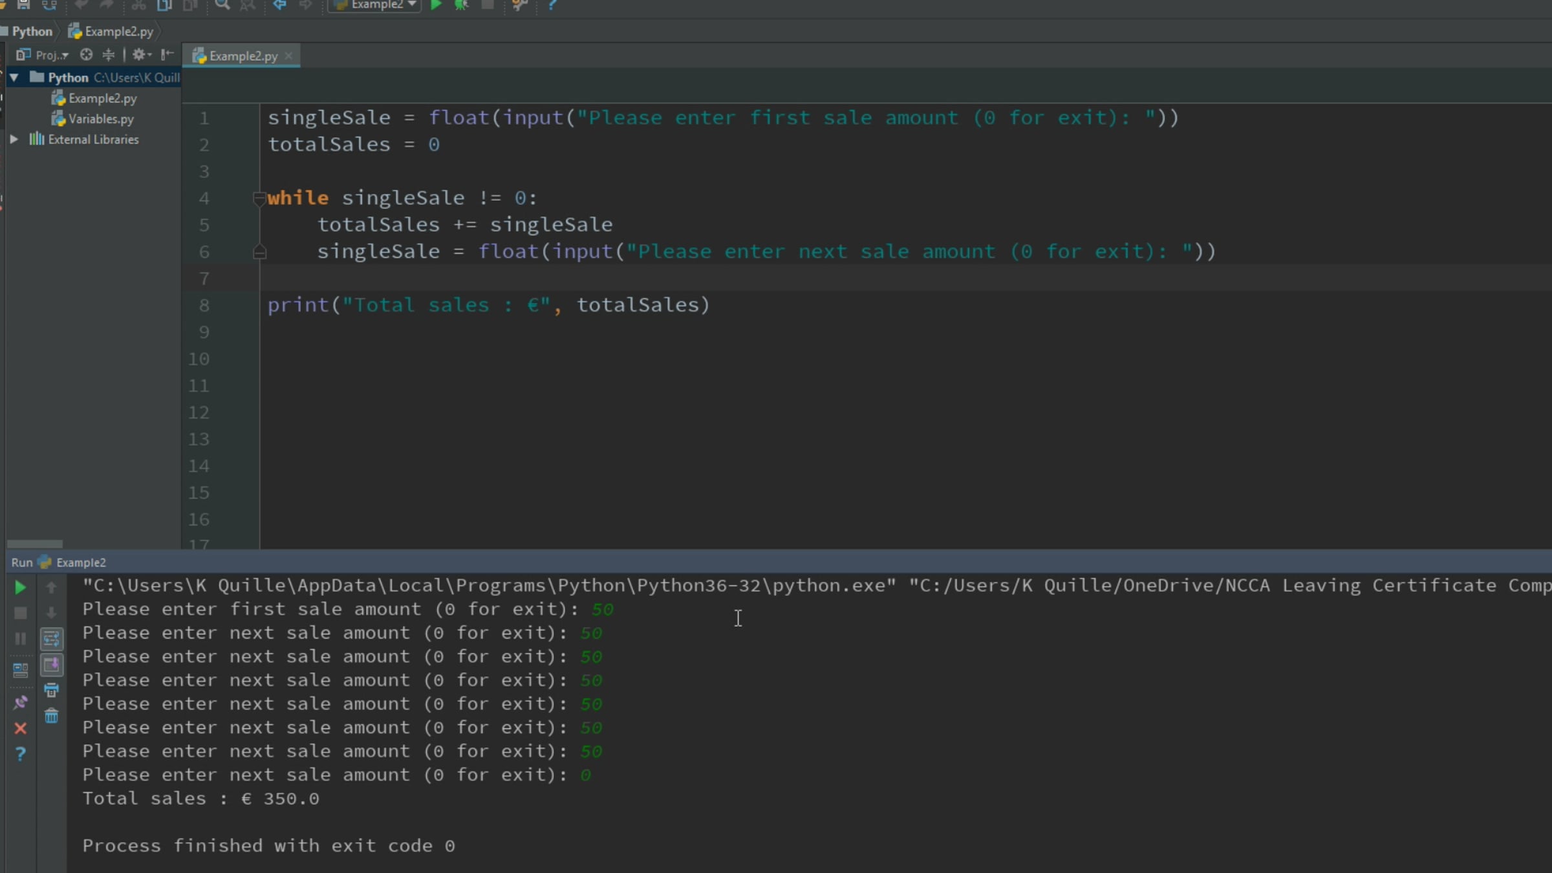Click the python.exe command line in console
1552x873 pixels.
(x=817, y=586)
